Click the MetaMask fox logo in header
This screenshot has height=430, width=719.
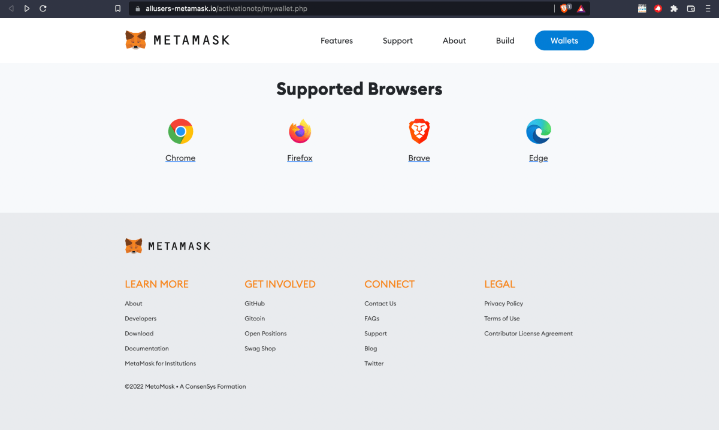click(135, 40)
